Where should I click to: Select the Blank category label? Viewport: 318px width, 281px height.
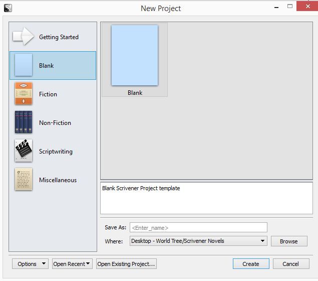click(x=47, y=66)
